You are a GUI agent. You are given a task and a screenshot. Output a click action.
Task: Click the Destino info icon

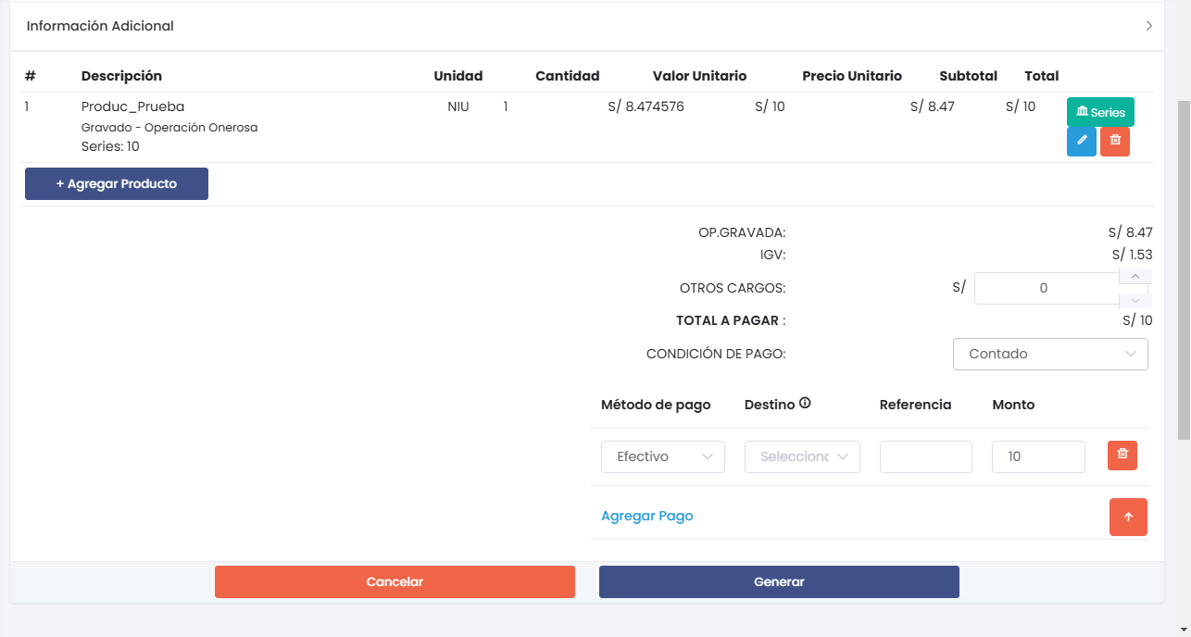pyautogui.click(x=805, y=404)
